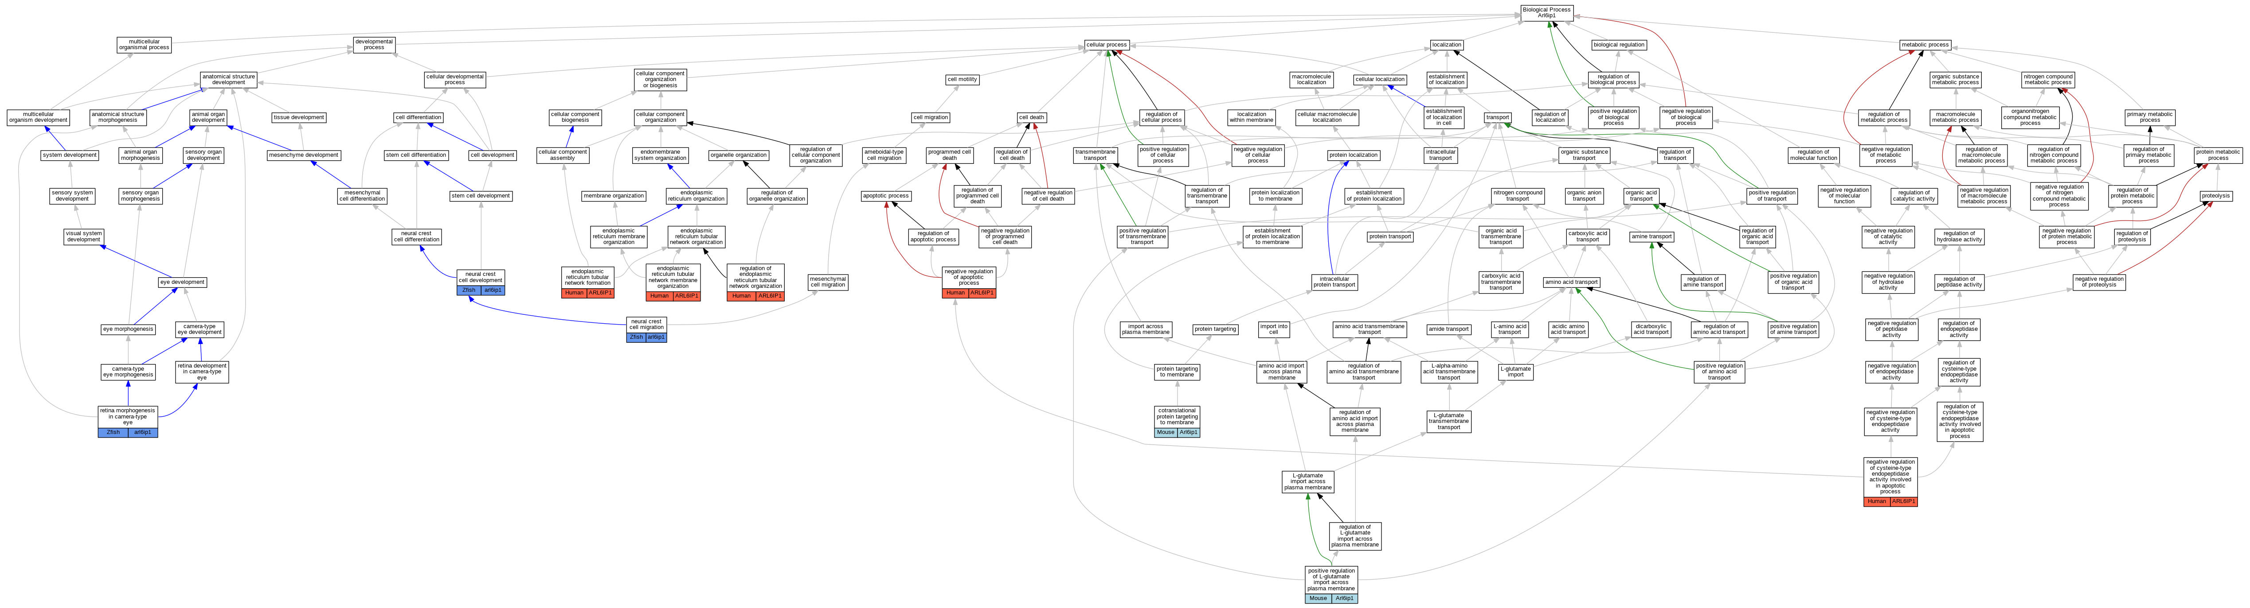
Task: Select the 'intracellular transport' node
Action: click(1440, 155)
